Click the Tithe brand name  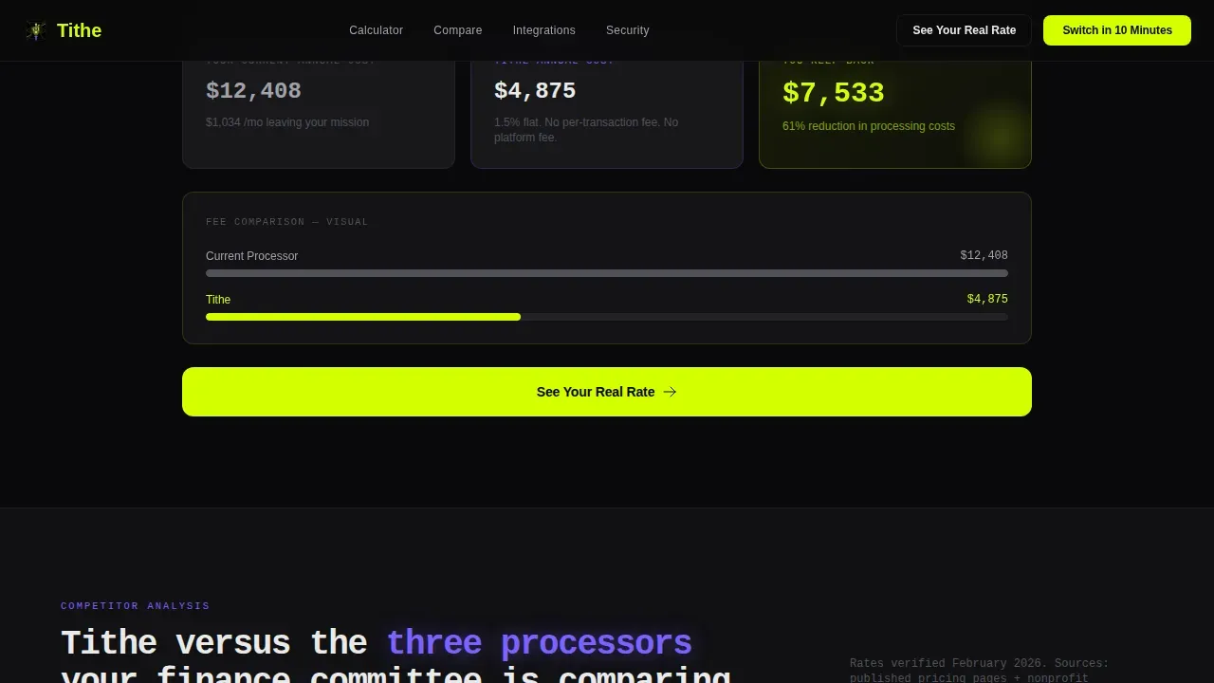pos(79,30)
